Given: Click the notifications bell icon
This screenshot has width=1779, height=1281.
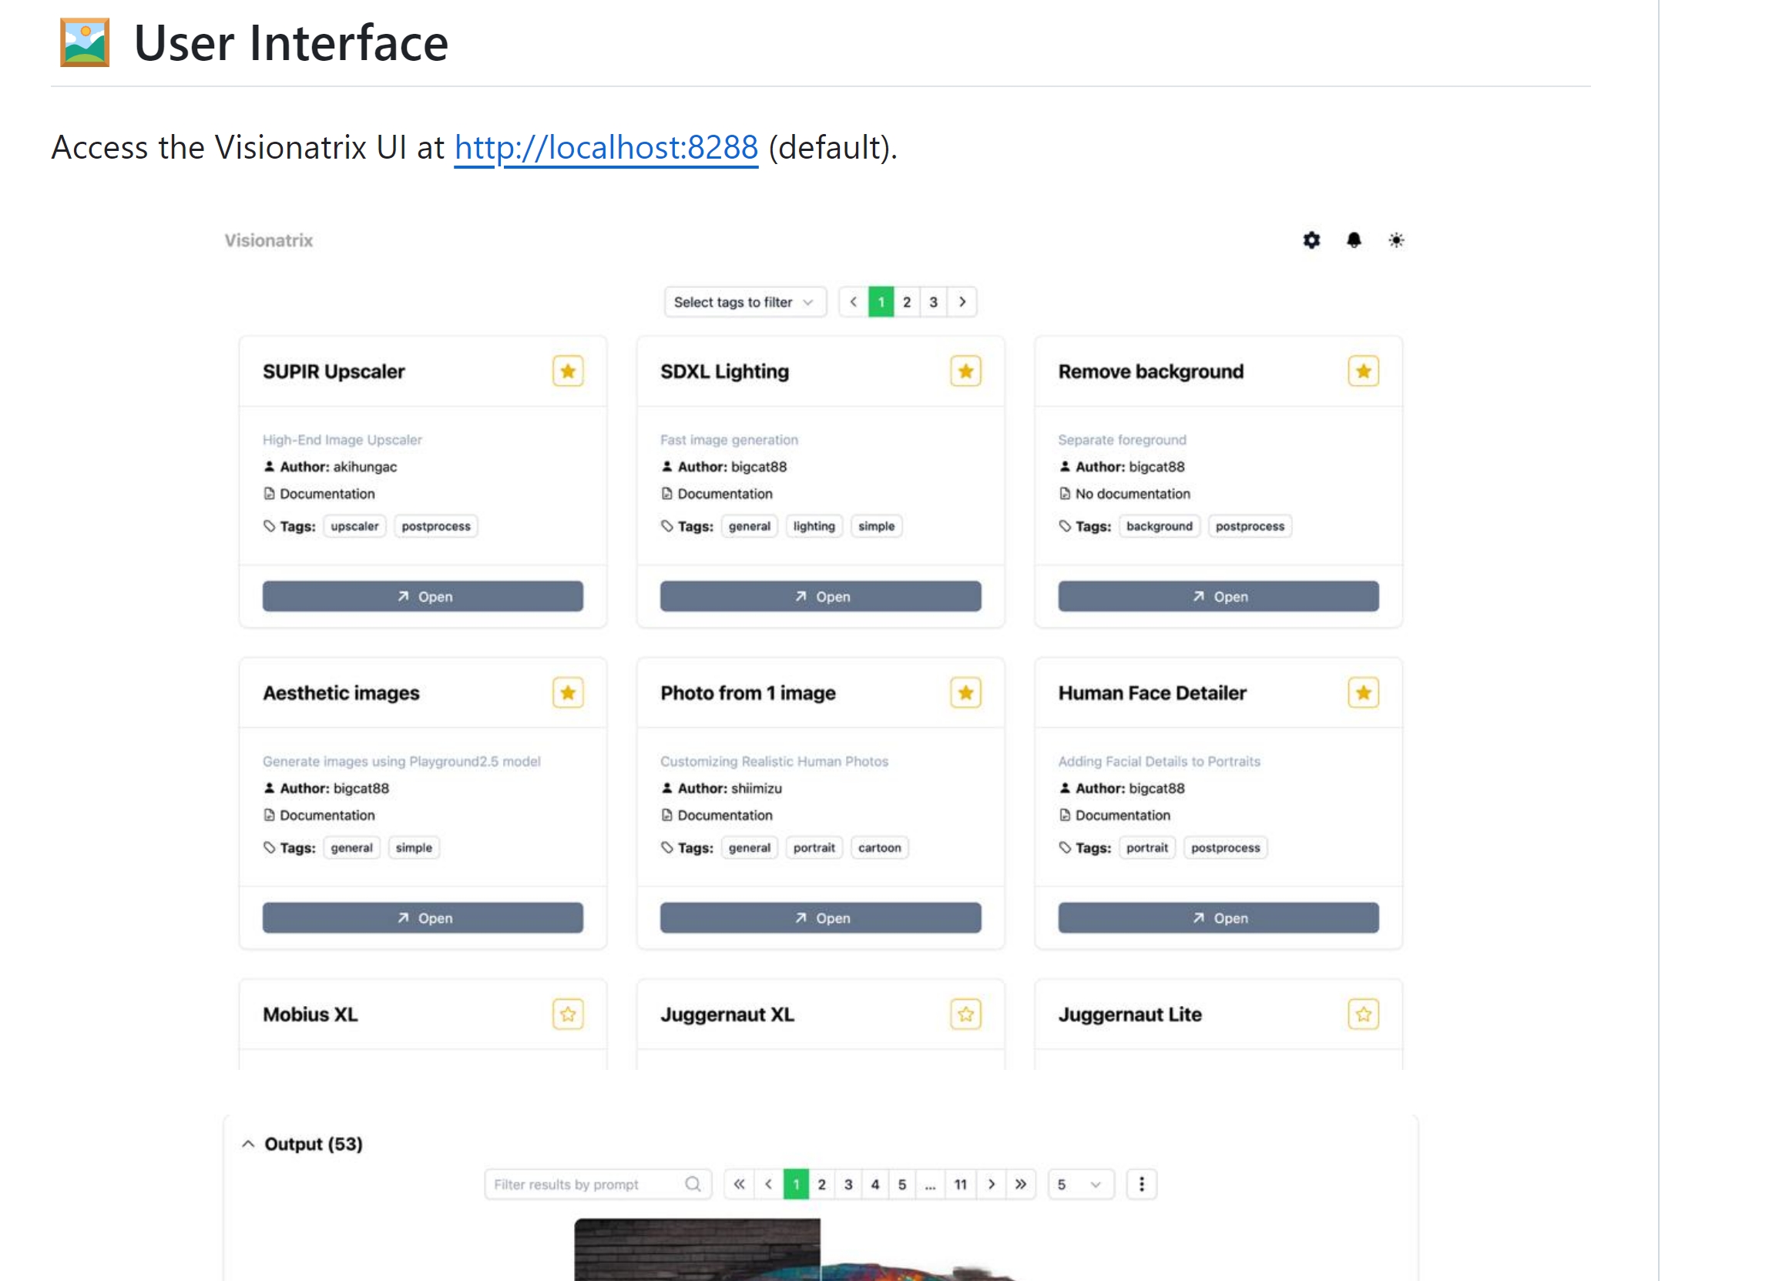Looking at the screenshot, I should click(x=1354, y=240).
